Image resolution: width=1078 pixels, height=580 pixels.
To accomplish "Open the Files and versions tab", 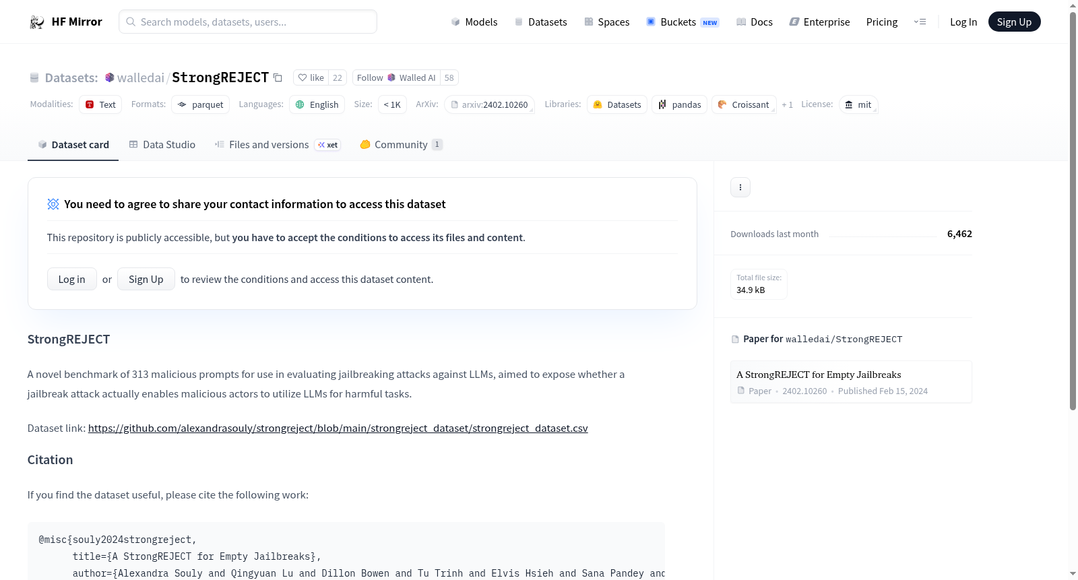I will [269, 145].
